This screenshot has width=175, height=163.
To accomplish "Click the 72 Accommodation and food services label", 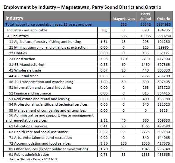I will tap(40, 143).
